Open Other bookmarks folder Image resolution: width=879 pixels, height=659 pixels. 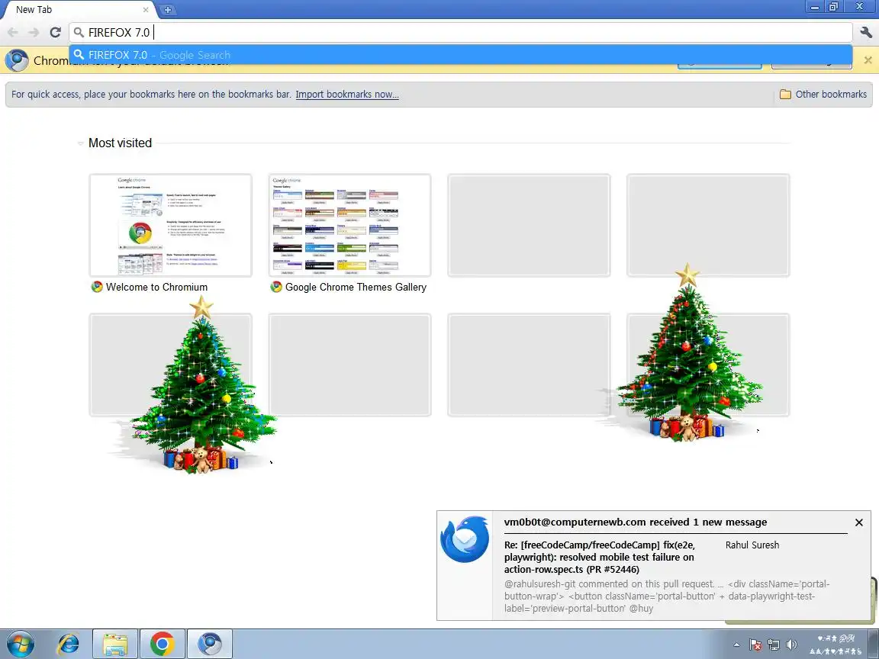pyautogui.click(x=823, y=94)
